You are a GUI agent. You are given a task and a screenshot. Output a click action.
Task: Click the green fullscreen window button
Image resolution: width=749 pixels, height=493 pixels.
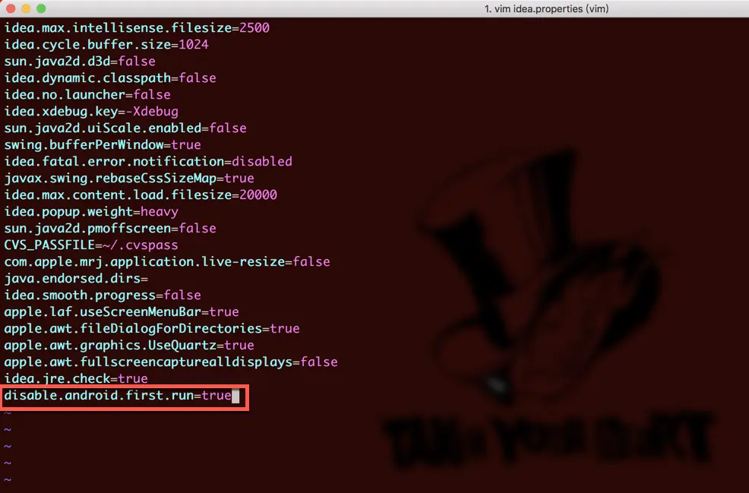coord(41,8)
